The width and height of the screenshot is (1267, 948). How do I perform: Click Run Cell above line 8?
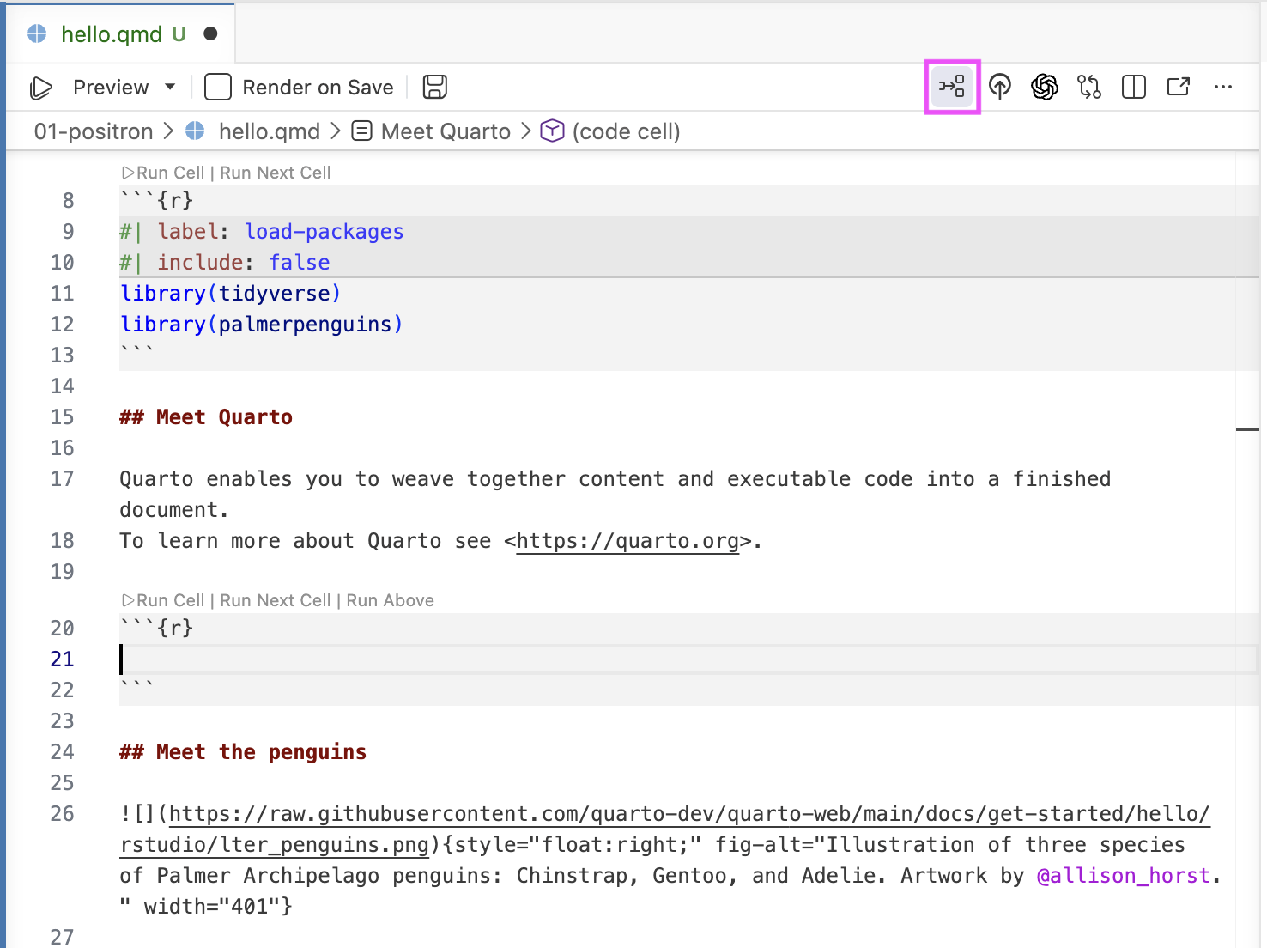(x=164, y=173)
